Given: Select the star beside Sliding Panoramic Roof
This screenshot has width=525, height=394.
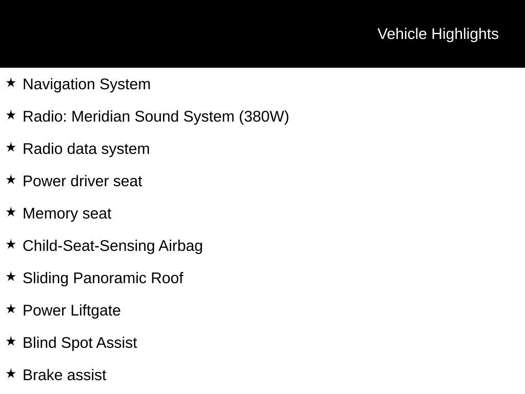Looking at the screenshot, I should (11, 277).
